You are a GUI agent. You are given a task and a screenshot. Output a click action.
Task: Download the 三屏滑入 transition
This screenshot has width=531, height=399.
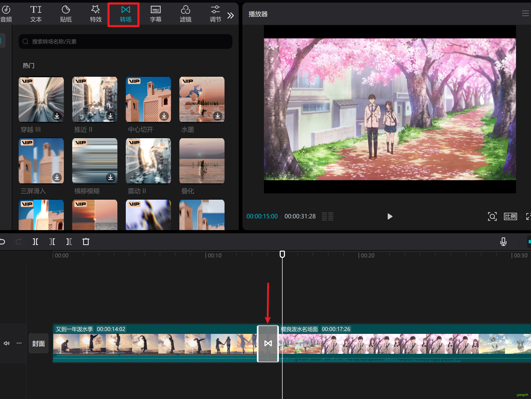pyautogui.click(x=57, y=177)
